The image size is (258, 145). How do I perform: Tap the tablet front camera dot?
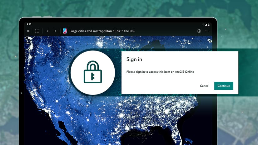(x=21, y=93)
